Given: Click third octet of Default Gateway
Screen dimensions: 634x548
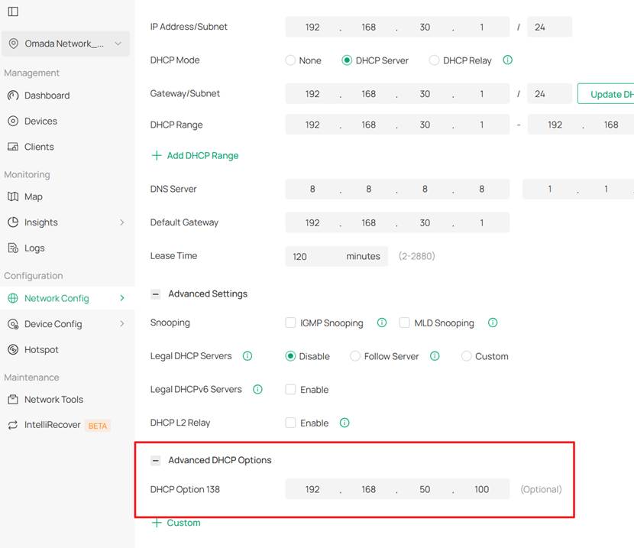Looking at the screenshot, I should pyautogui.click(x=425, y=222).
